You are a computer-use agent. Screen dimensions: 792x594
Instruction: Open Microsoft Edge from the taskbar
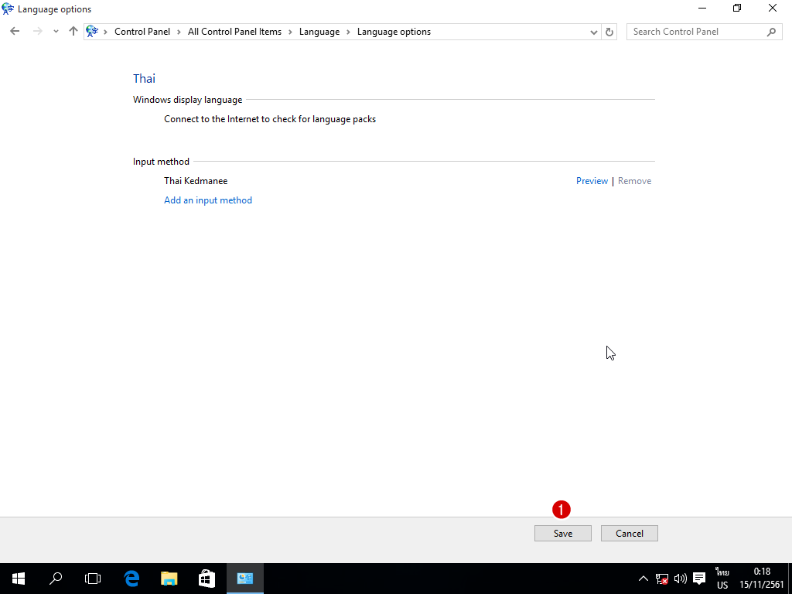point(131,578)
